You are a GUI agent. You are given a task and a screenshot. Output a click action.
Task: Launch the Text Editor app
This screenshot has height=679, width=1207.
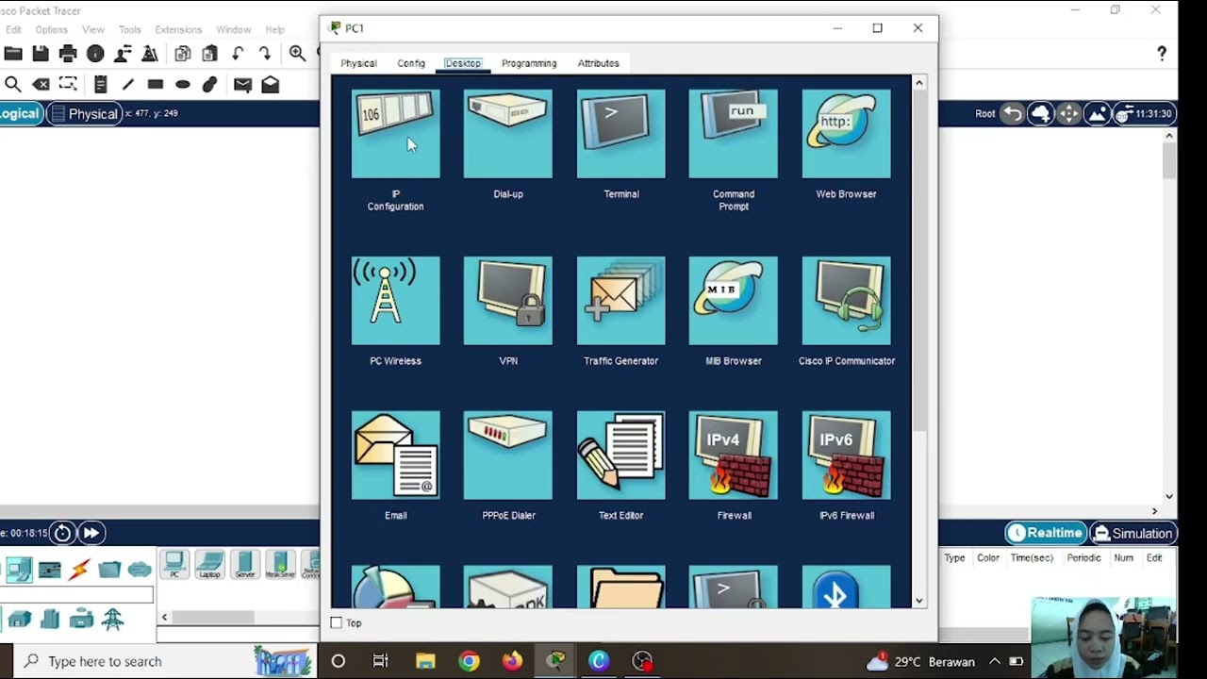pyautogui.click(x=620, y=455)
